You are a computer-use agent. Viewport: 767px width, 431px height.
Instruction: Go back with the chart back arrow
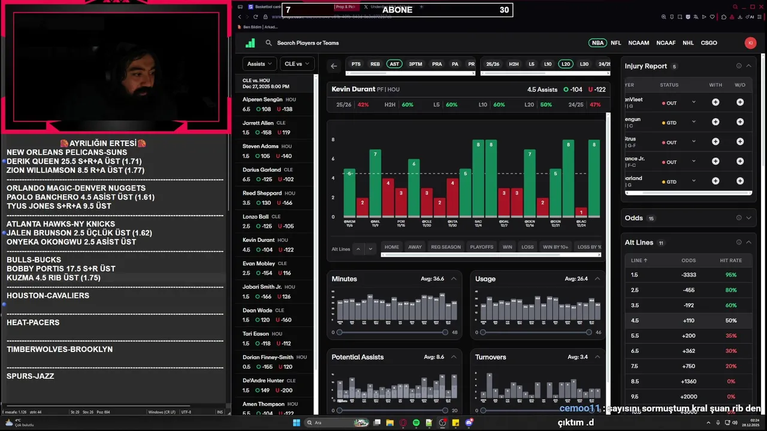334,66
